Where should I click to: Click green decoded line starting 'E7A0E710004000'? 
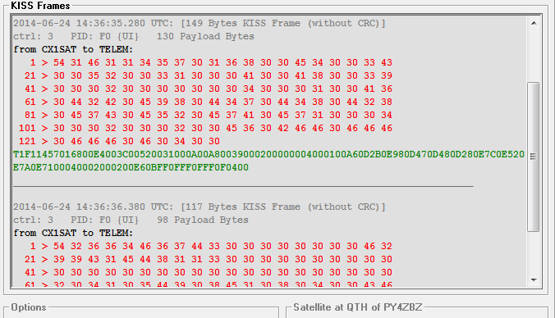[131, 167]
